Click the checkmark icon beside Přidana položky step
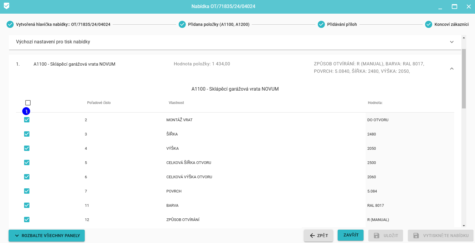The image size is (475, 243). click(182, 24)
